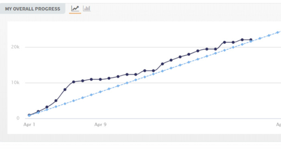281x150 pixels.
Task: Click the Apr 1 axis label
Action: [29, 124]
